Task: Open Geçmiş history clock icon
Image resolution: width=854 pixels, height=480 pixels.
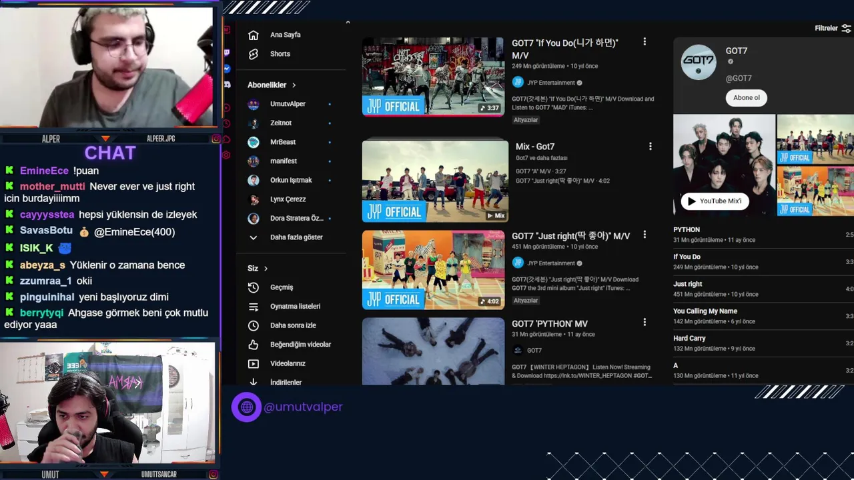Action: pos(254,287)
